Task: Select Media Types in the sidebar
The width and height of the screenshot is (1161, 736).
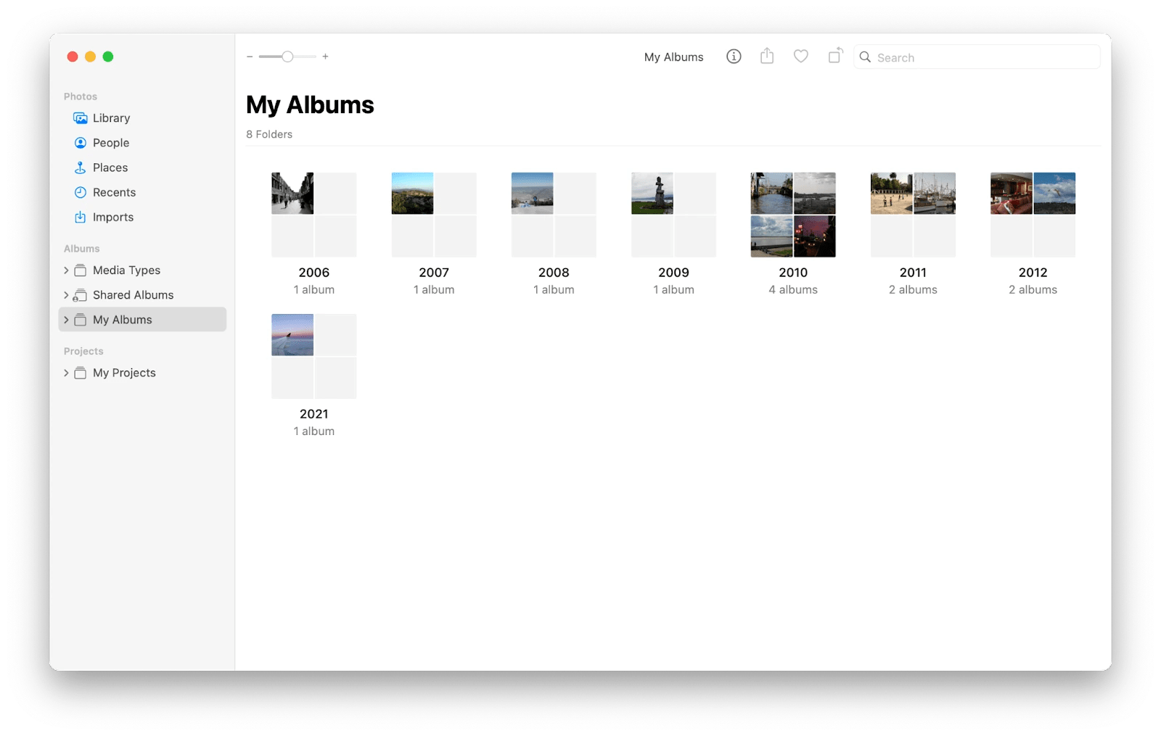Action: [x=142, y=270]
